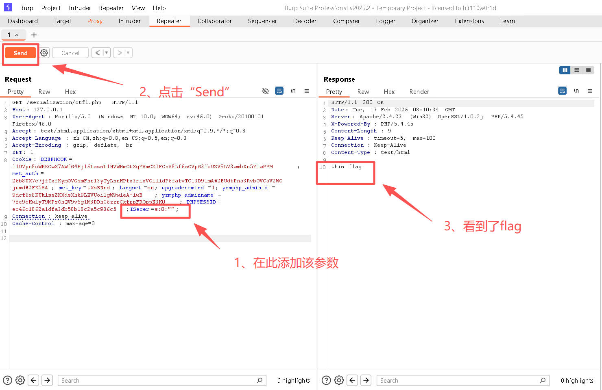Screen dimensions: 602x390
Task: Switch to Logger tab
Action: [x=386, y=21]
